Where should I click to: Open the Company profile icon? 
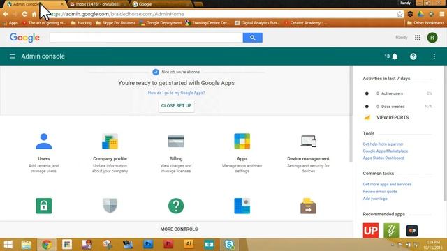tap(110, 141)
